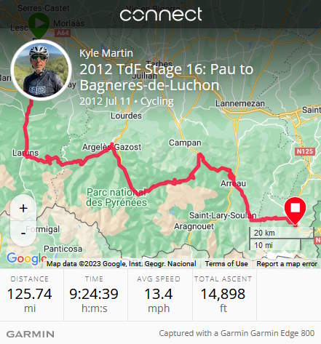Open Kyle Martin's profile photo

click(41, 70)
